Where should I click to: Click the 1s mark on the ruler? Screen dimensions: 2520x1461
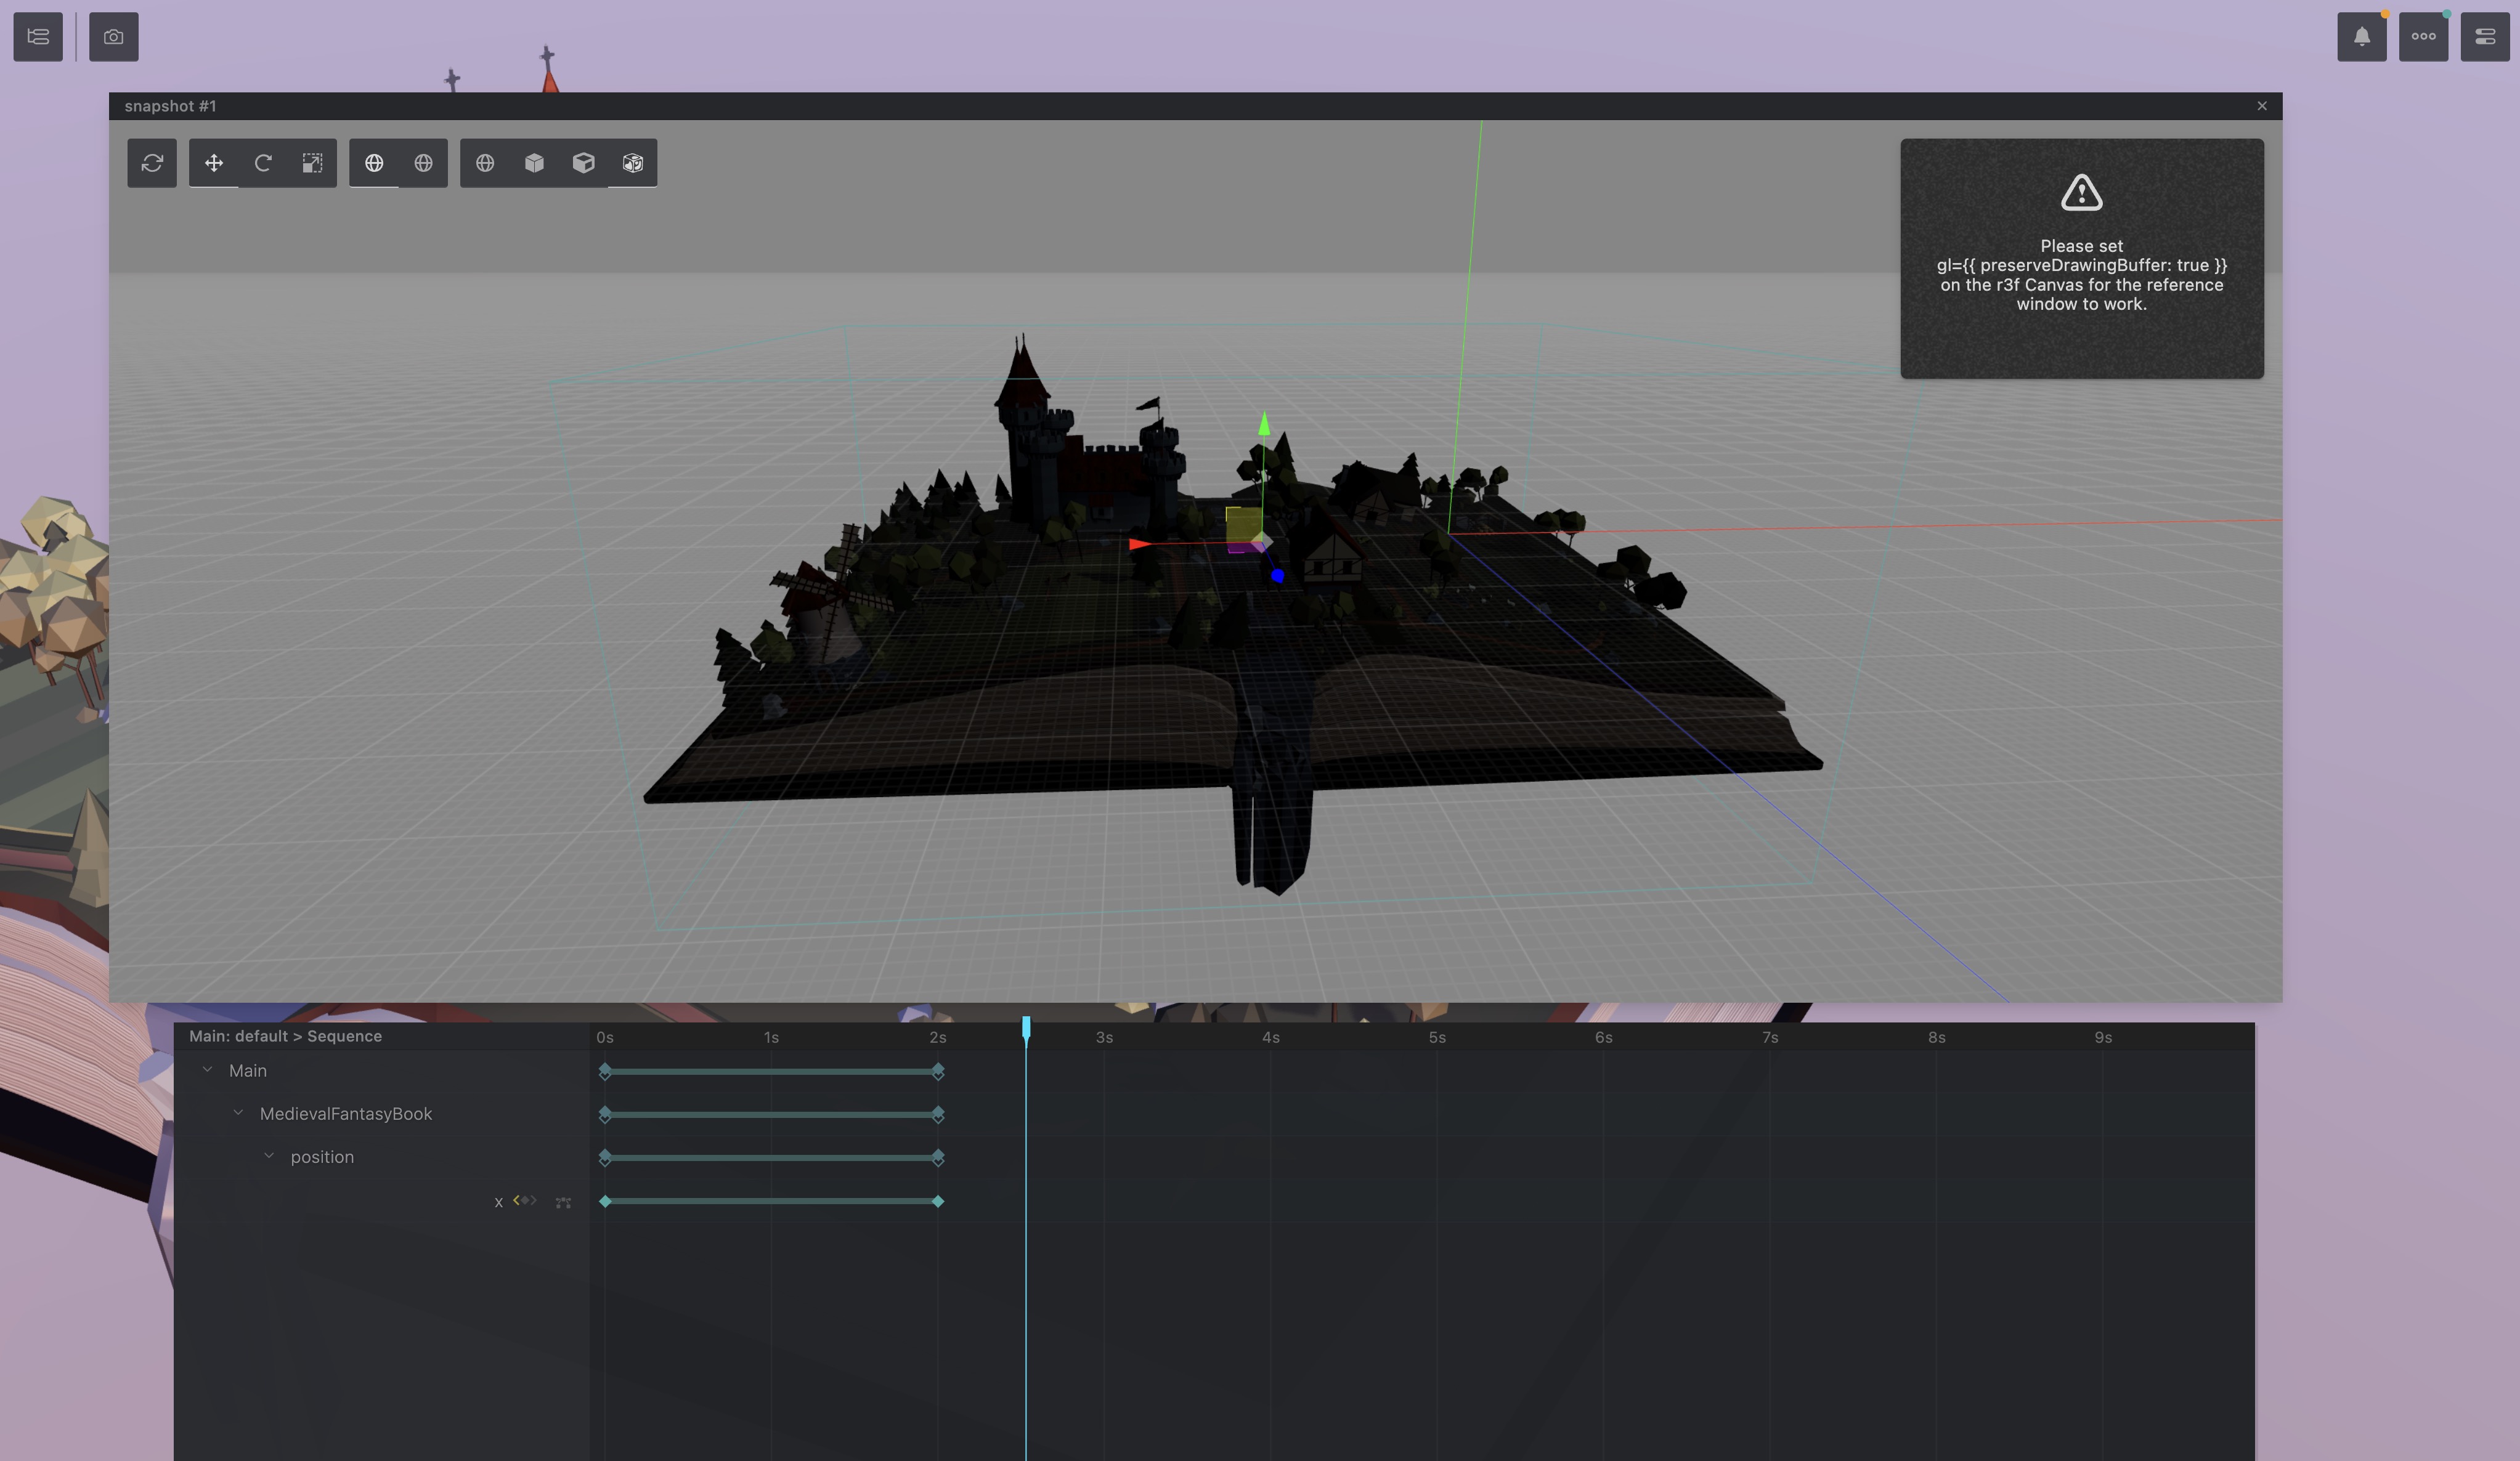coord(771,1037)
